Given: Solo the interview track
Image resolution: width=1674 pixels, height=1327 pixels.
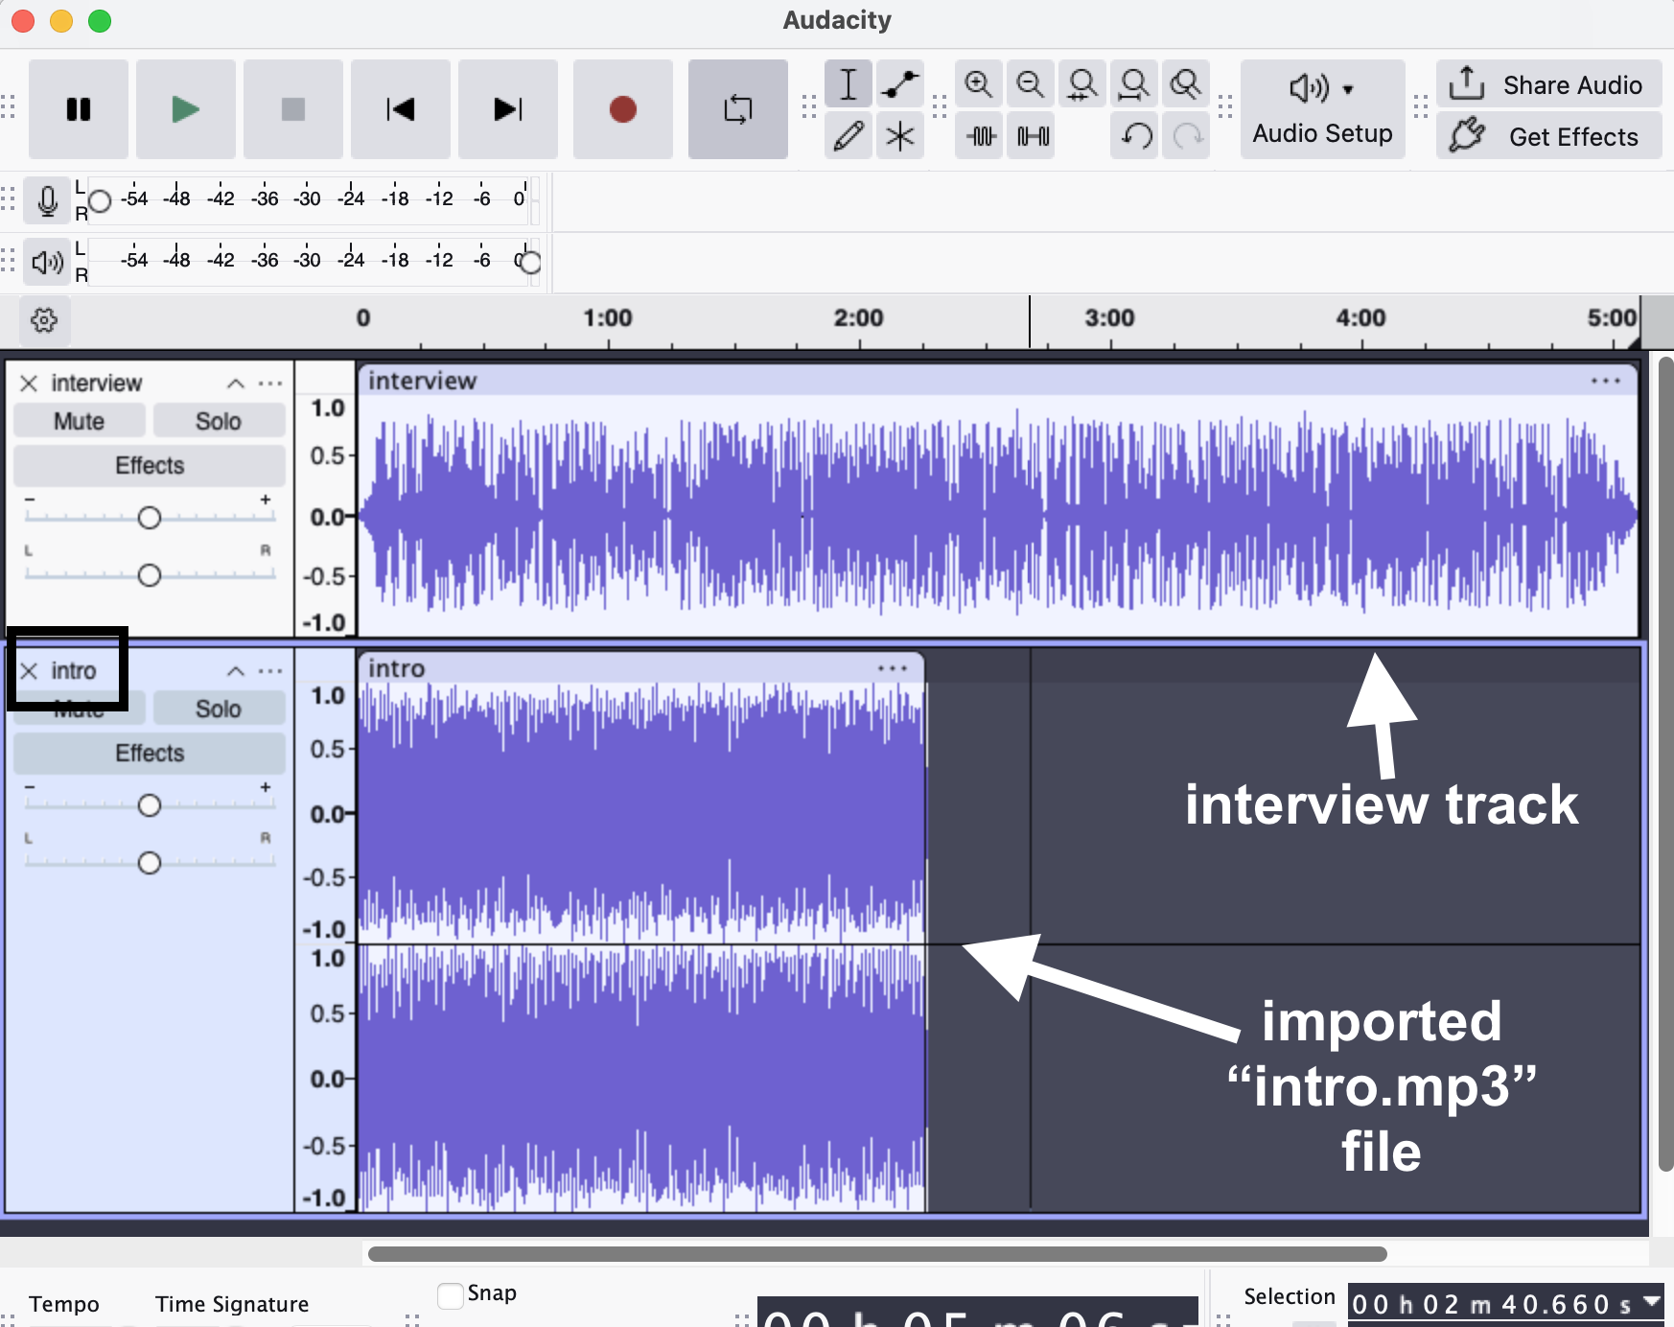Looking at the screenshot, I should click(219, 421).
